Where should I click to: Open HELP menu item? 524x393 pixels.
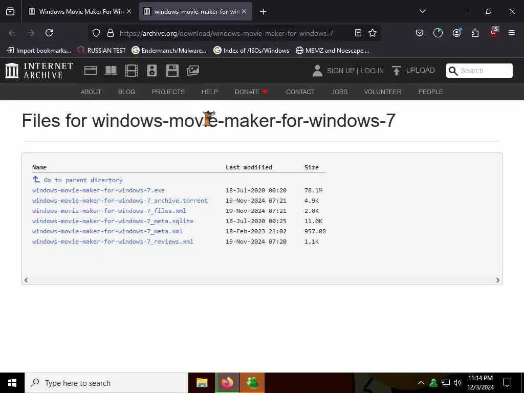209,92
